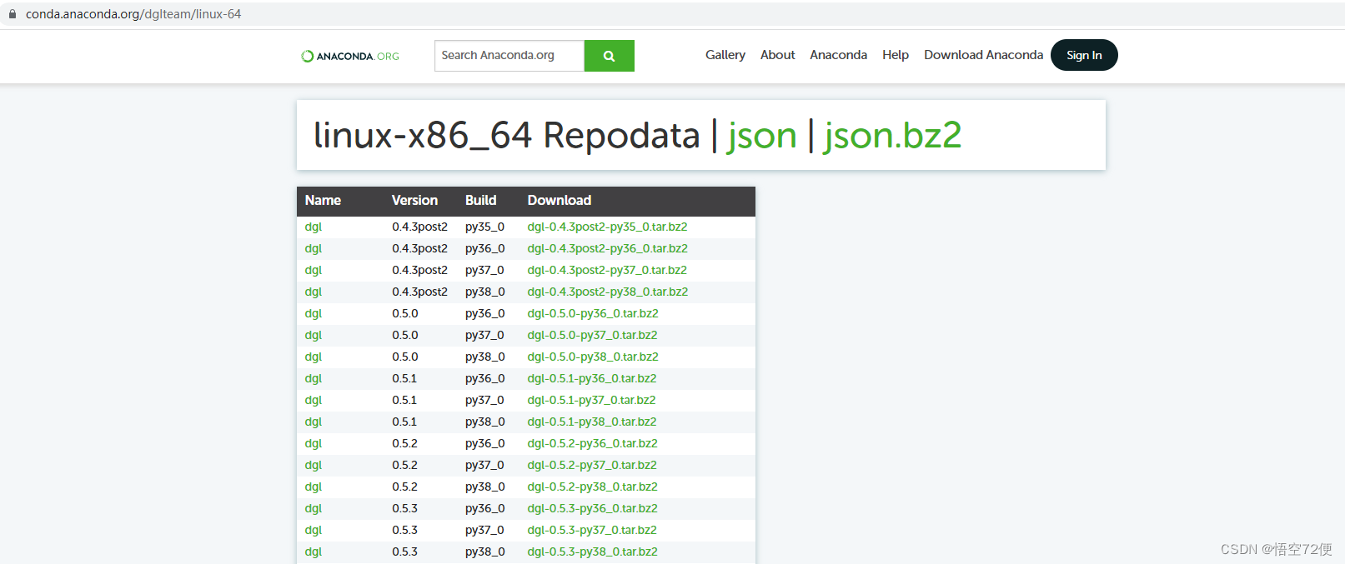Download dgl-0.4.3post2-py36_0.tar.bz2
Viewport: 1345px width, 564px height.
point(607,248)
